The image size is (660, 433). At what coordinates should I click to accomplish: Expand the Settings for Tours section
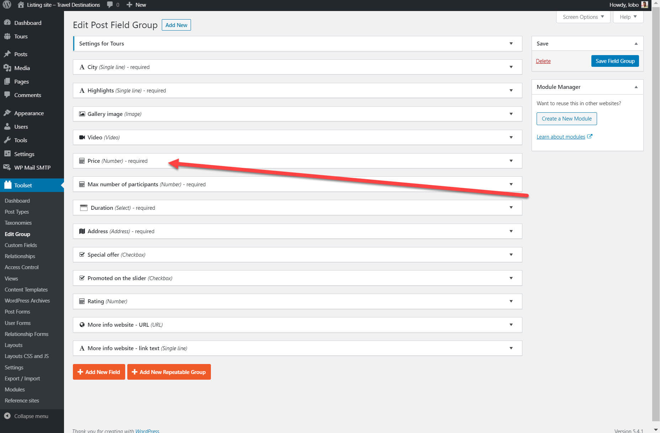[x=511, y=43]
